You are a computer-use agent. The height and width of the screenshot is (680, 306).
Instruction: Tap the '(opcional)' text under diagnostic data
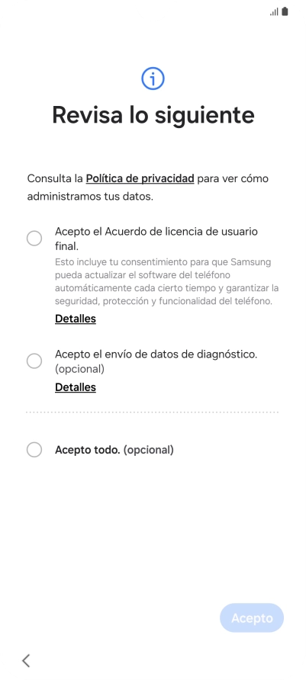click(80, 369)
